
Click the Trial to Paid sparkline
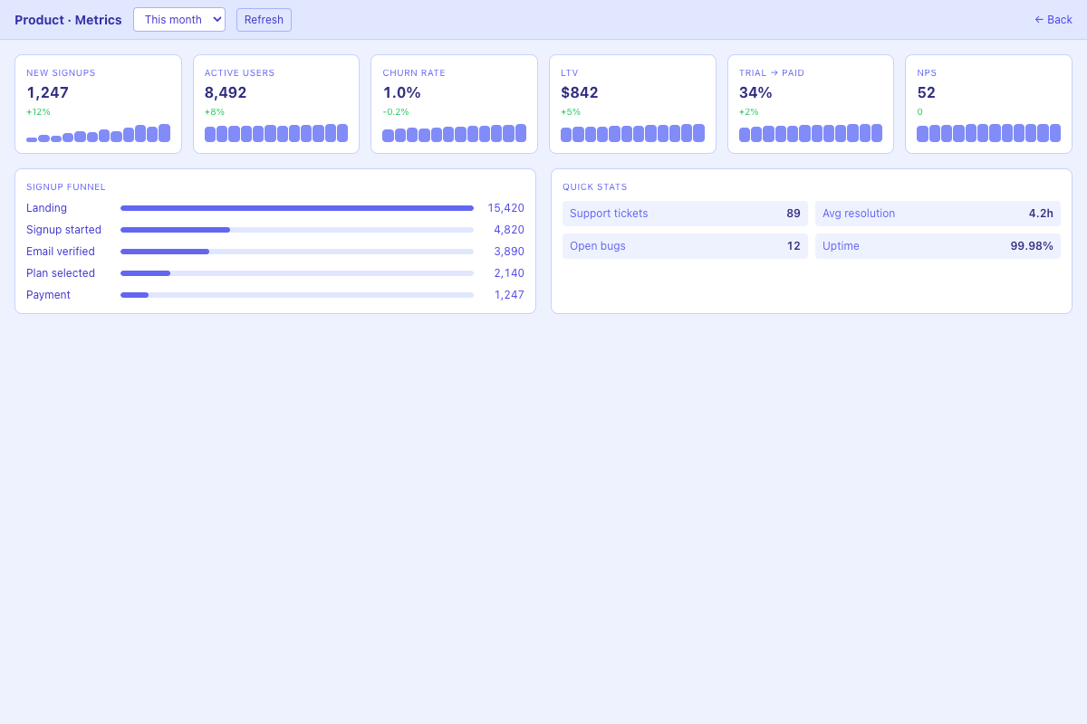coord(810,133)
